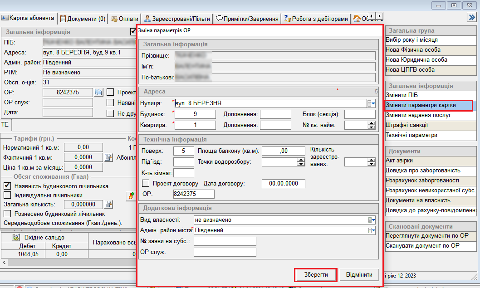Expand the Вид власності dropdown
Screen dimensions: 480x288
pyautogui.click(x=372, y=220)
